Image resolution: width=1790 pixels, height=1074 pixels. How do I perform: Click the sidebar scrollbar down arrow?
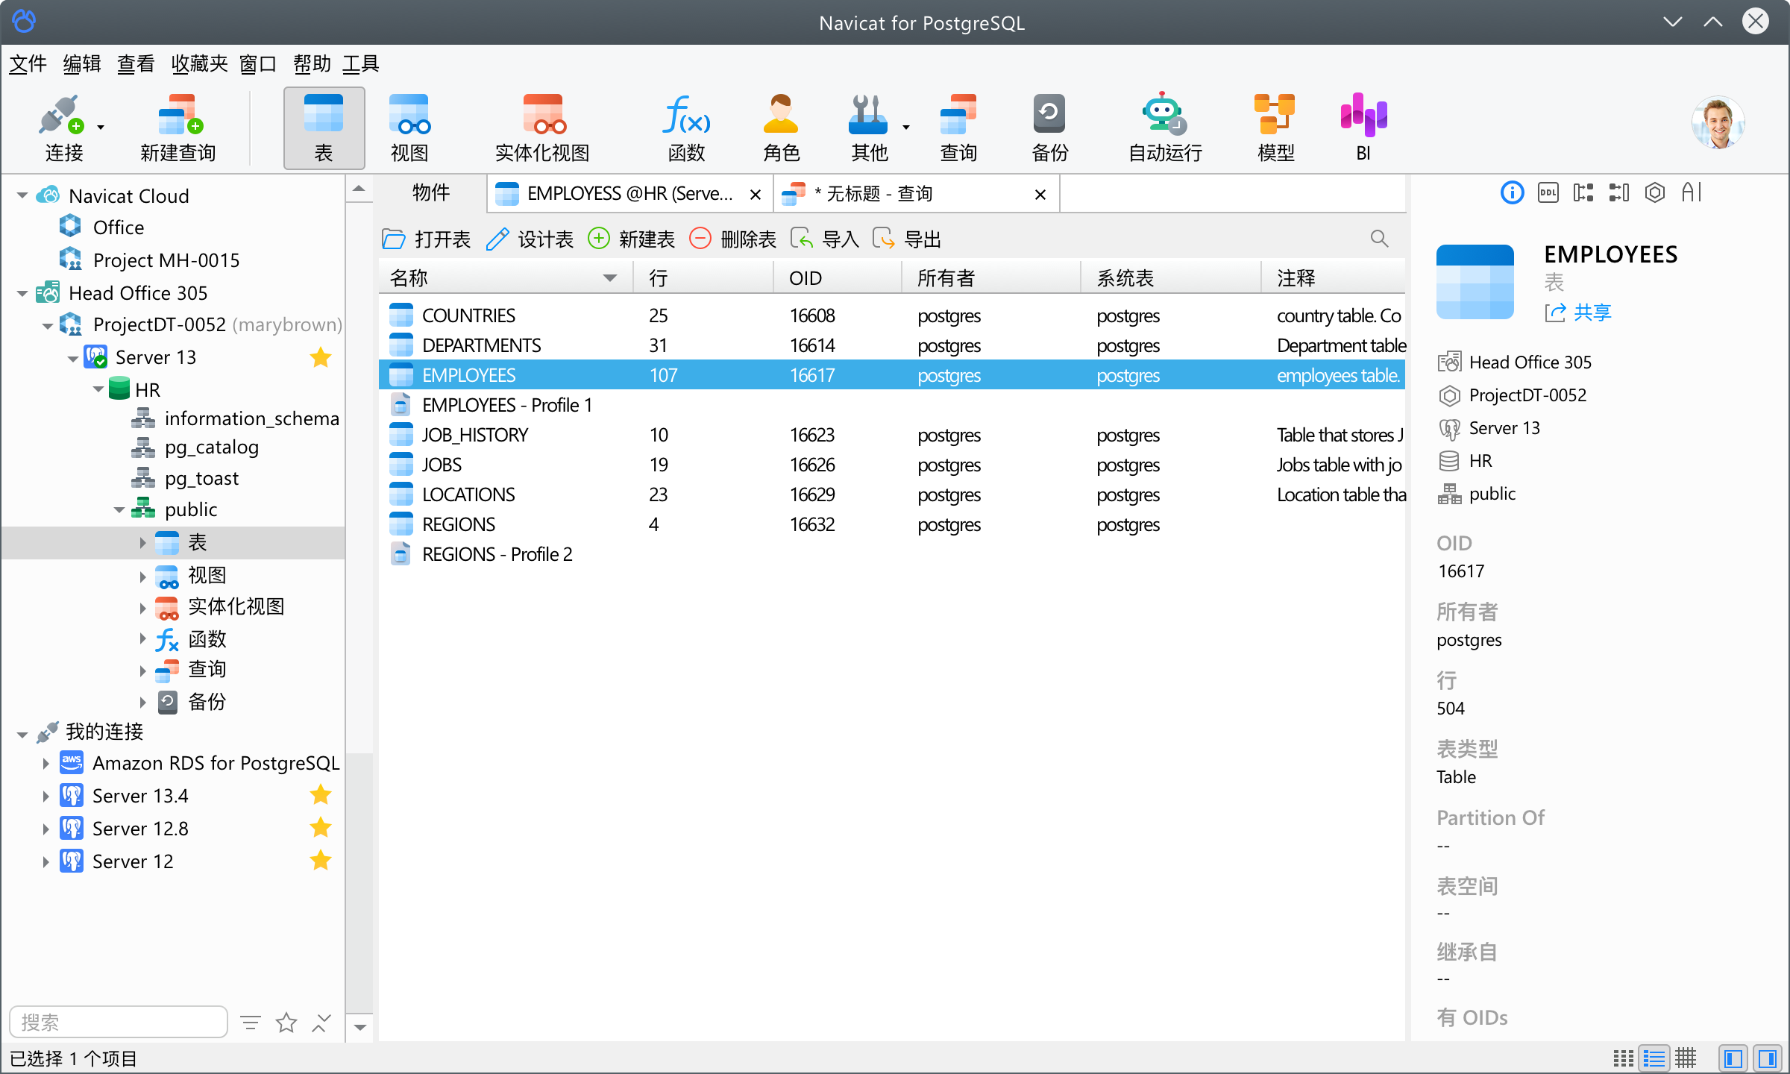359,1027
